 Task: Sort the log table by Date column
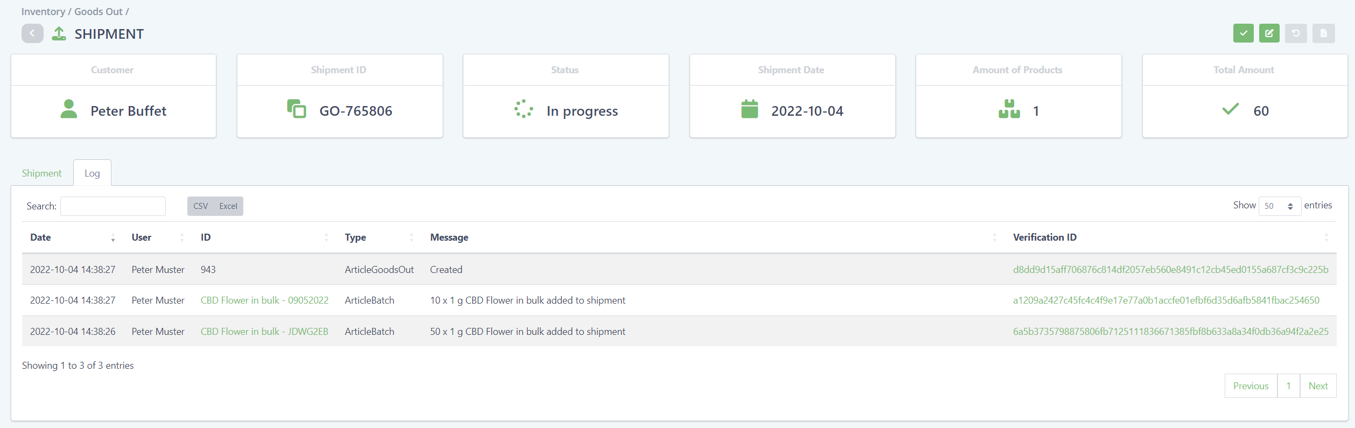41,237
